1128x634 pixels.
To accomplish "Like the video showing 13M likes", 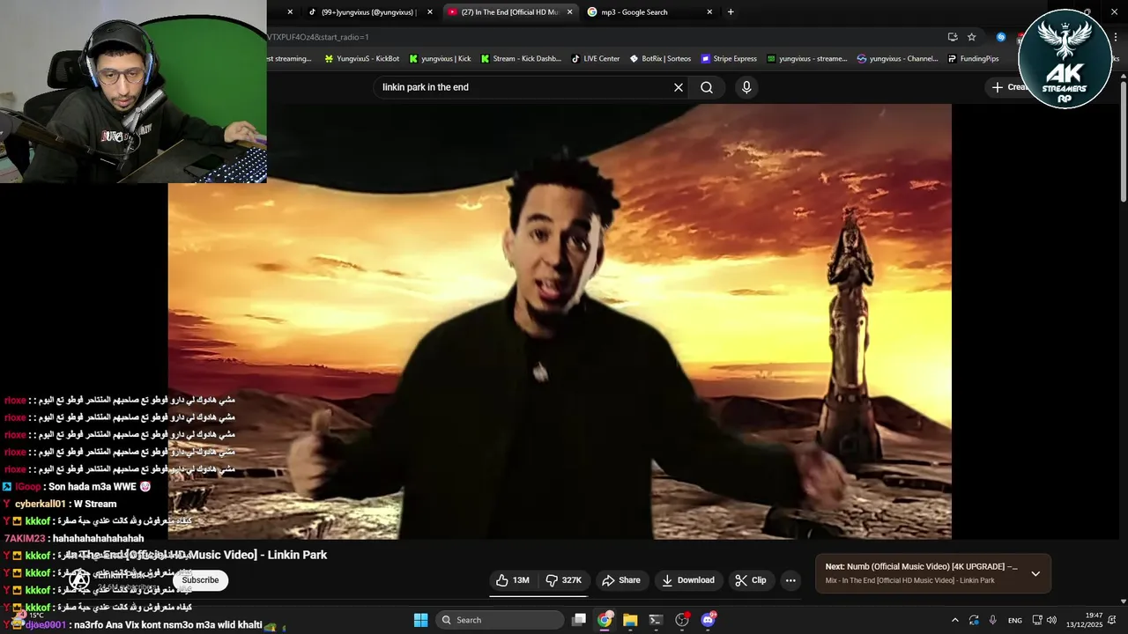I will pos(512,580).
